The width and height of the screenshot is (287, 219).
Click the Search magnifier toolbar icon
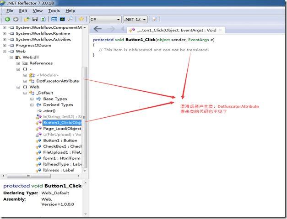pyautogui.click(x=70, y=19)
